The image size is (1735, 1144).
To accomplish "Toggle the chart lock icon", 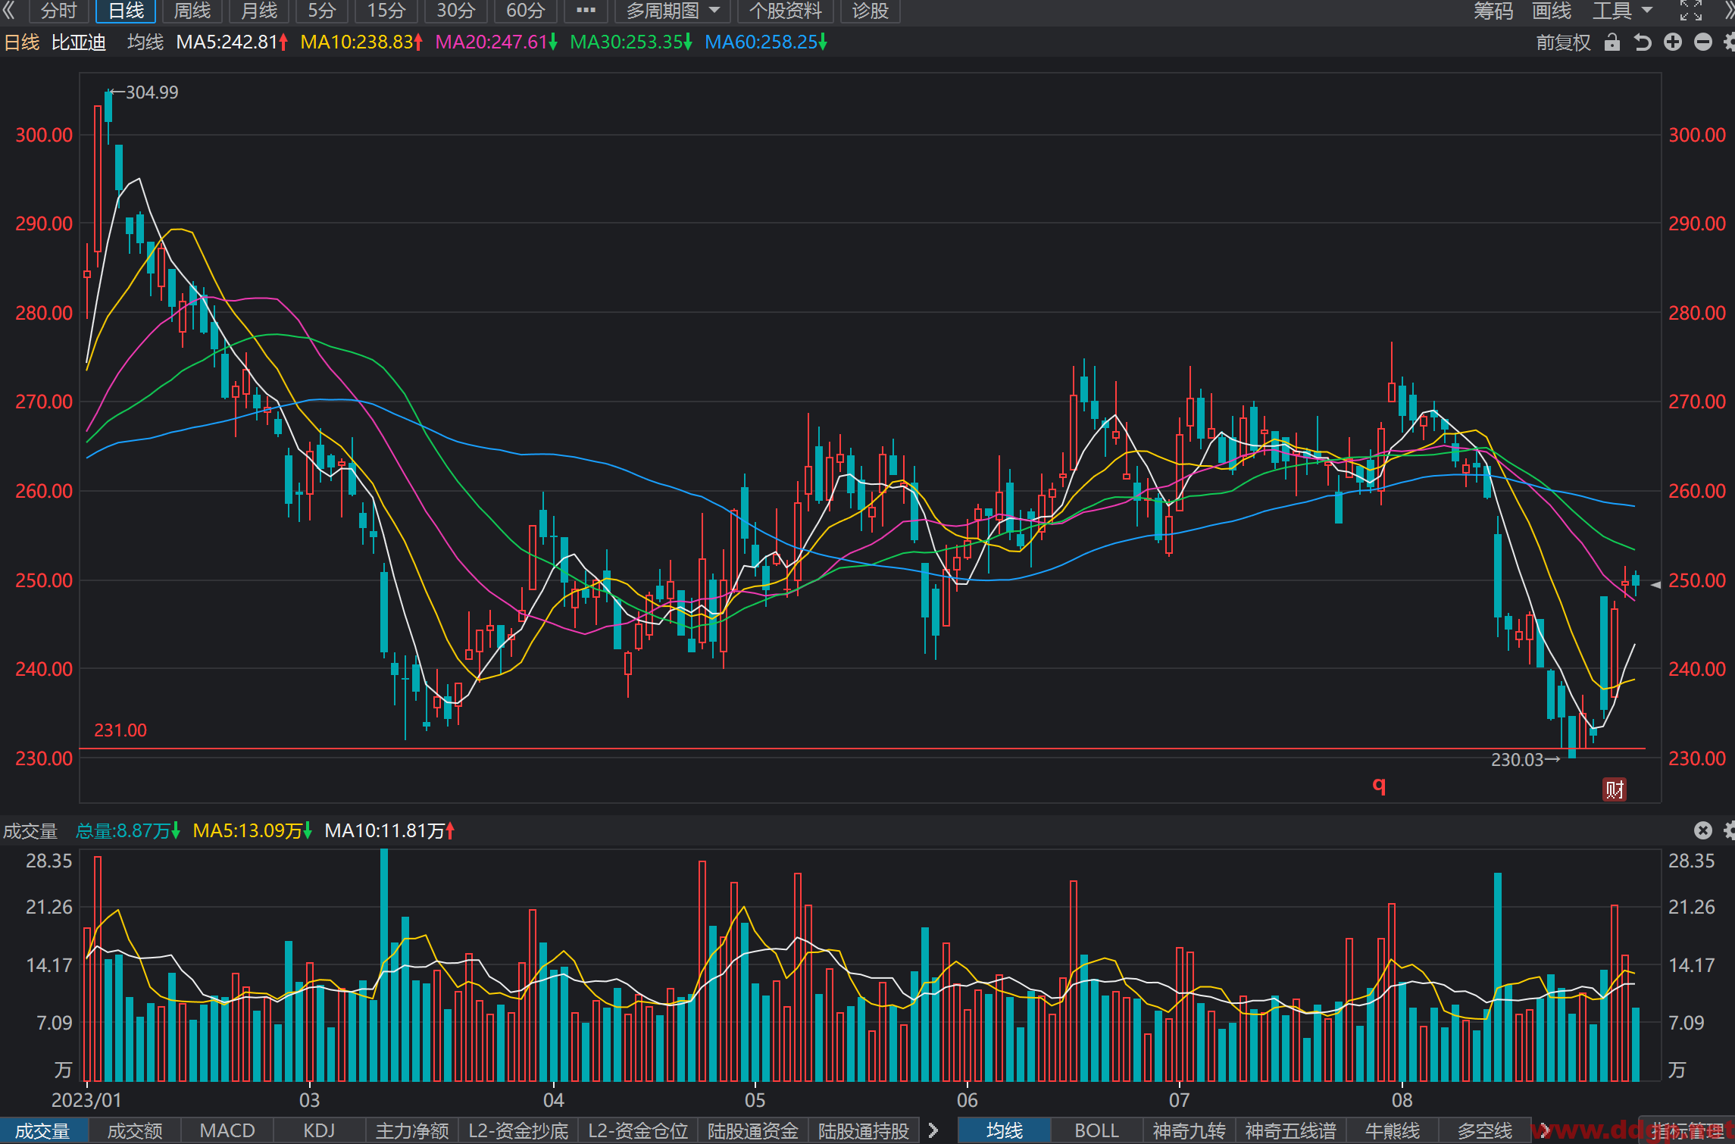I will (x=1612, y=42).
